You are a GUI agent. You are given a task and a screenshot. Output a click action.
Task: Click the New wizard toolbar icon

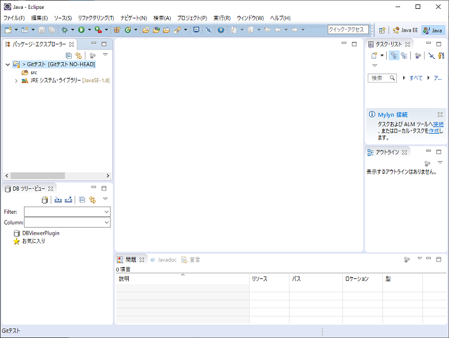pos(8,30)
